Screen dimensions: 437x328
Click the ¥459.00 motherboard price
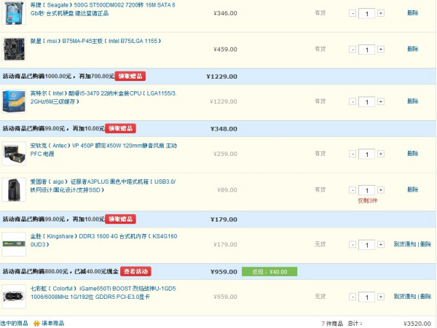[x=225, y=50]
